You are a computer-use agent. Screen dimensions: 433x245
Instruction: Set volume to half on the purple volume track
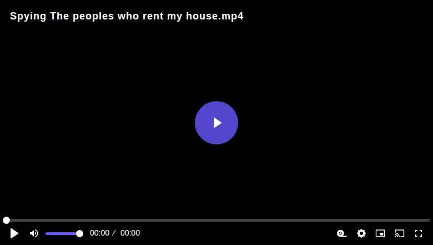click(x=63, y=234)
